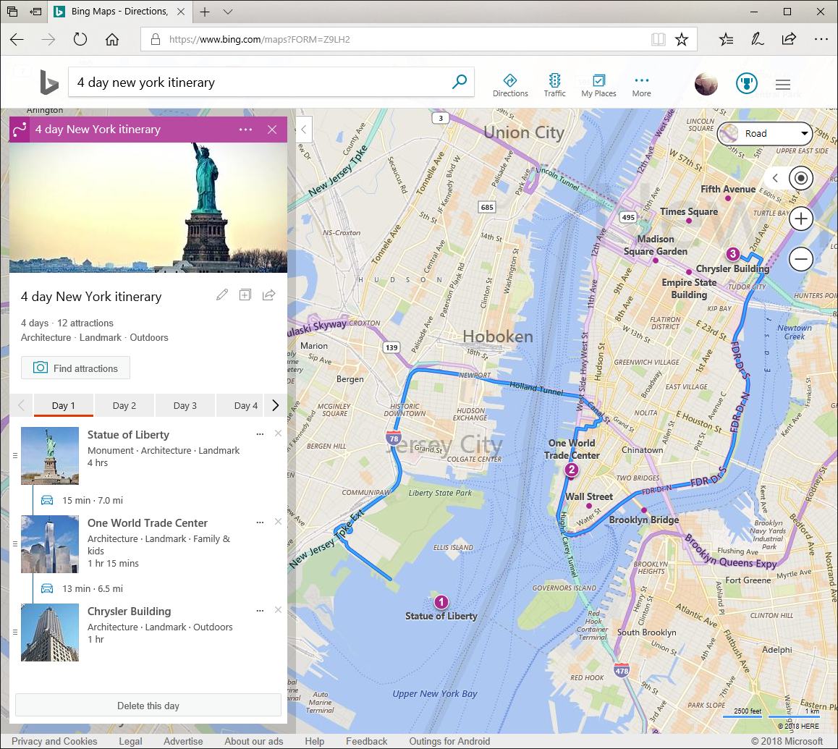This screenshot has width=838, height=749.
Task: Edit the itinerary title with pencil icon
Action: pyautogui.click(x=221, y=295)
